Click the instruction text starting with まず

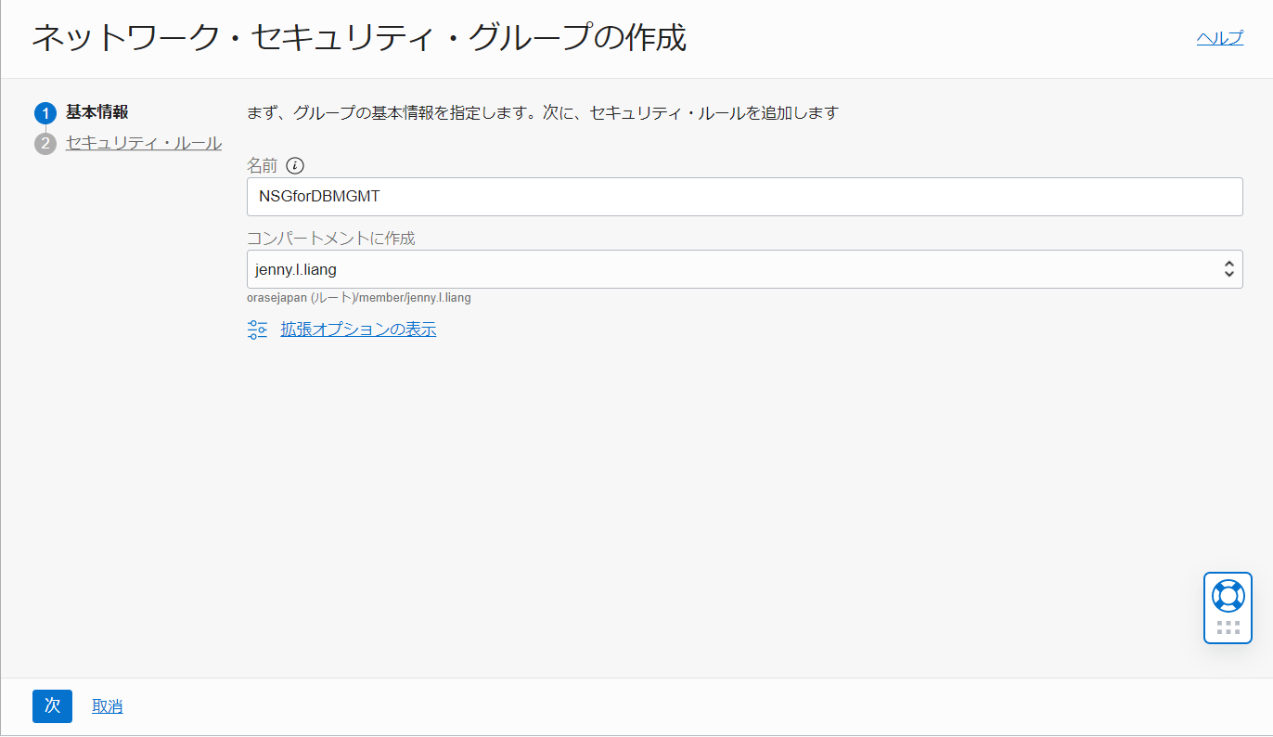coord(542,113)
